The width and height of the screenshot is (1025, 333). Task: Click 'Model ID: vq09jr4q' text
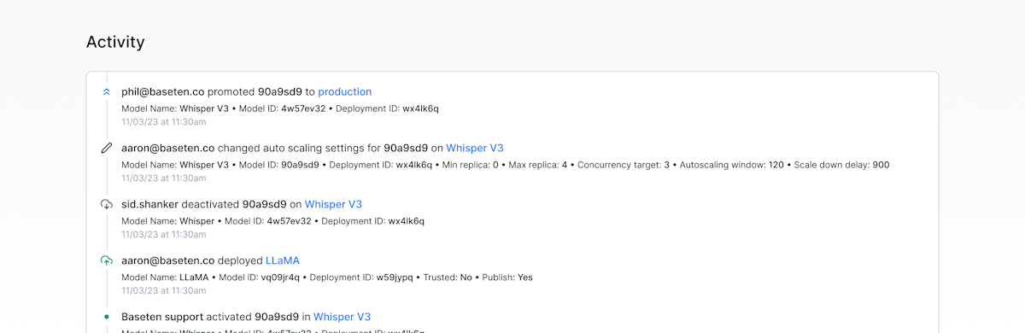260,277
